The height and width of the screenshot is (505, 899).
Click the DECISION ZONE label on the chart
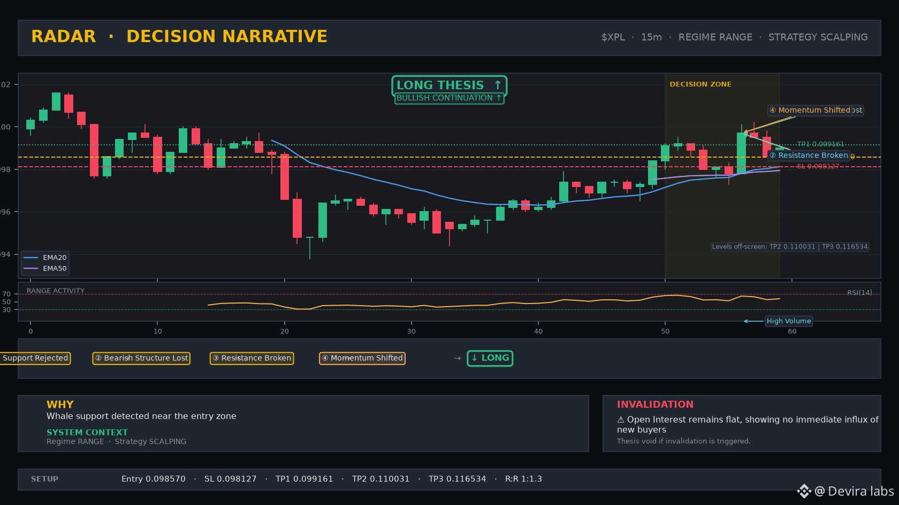[700, 84]
